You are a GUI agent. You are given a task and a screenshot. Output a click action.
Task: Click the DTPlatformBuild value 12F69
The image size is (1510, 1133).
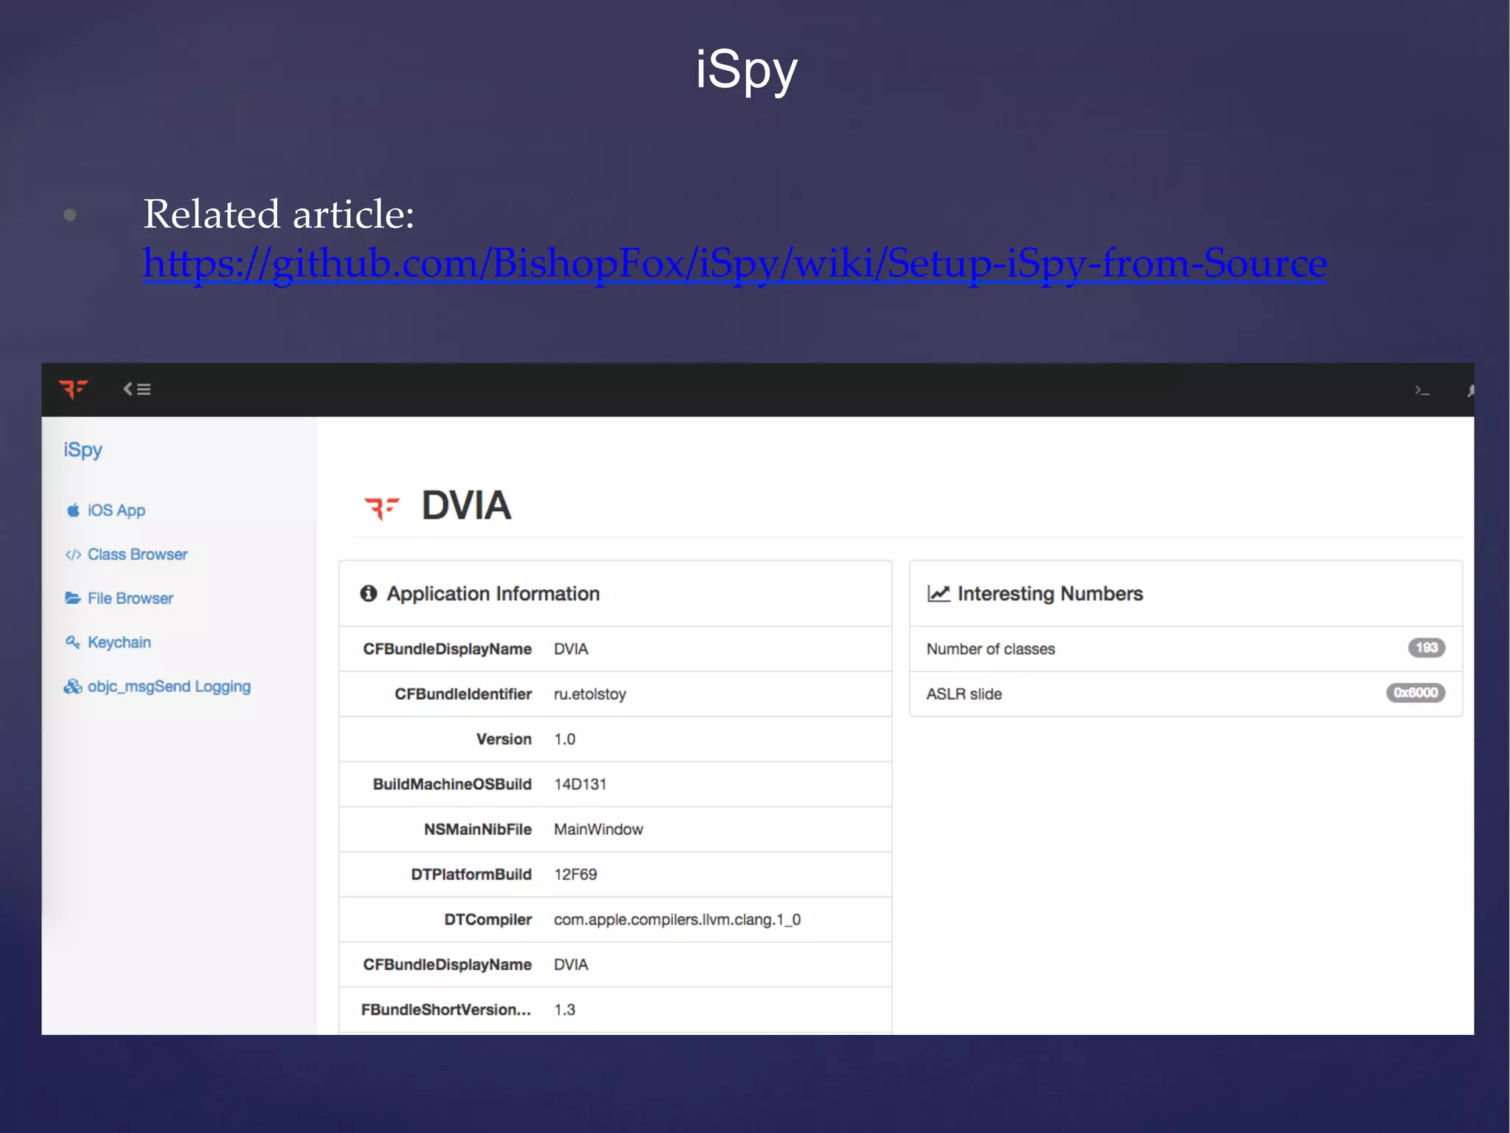coord(576,874)
